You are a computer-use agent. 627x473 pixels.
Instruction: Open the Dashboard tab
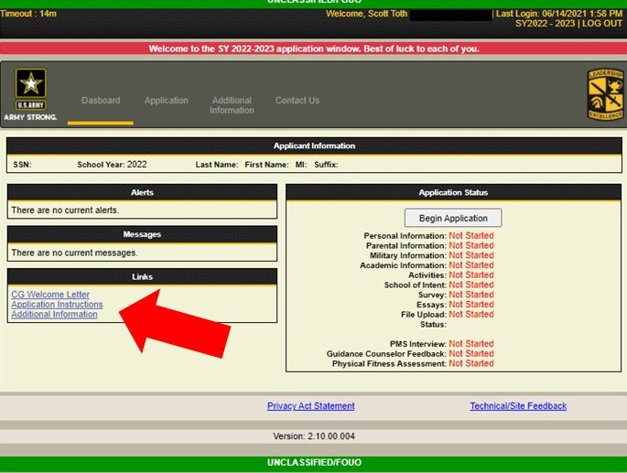(x=101, y=101)
